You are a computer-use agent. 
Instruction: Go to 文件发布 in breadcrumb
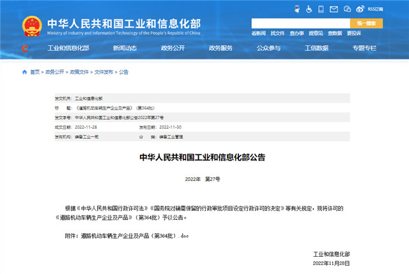(104, 72)
